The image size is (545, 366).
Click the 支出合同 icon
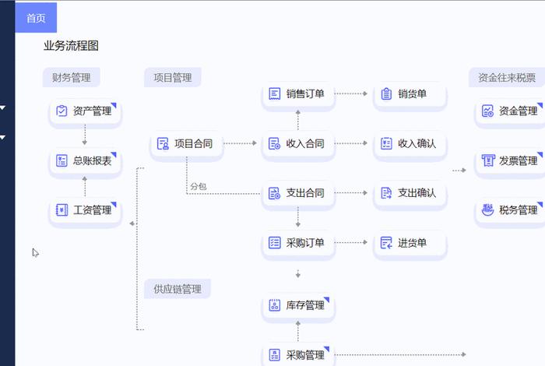[274, 193]
